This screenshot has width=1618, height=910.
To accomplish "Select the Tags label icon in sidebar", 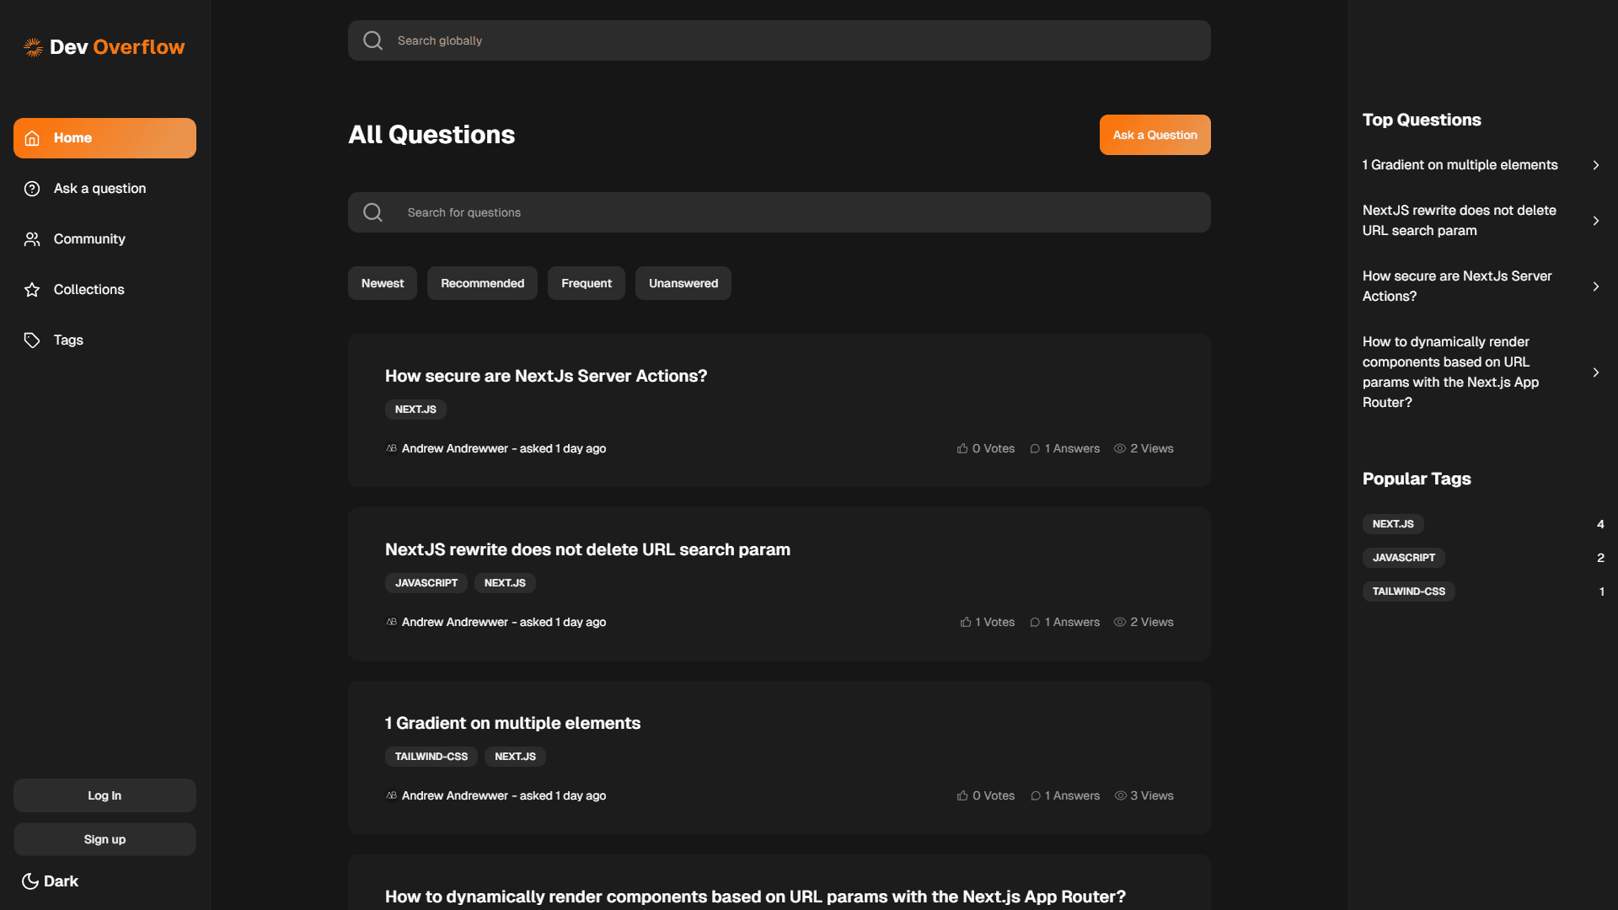I will [x=32, y=340].
